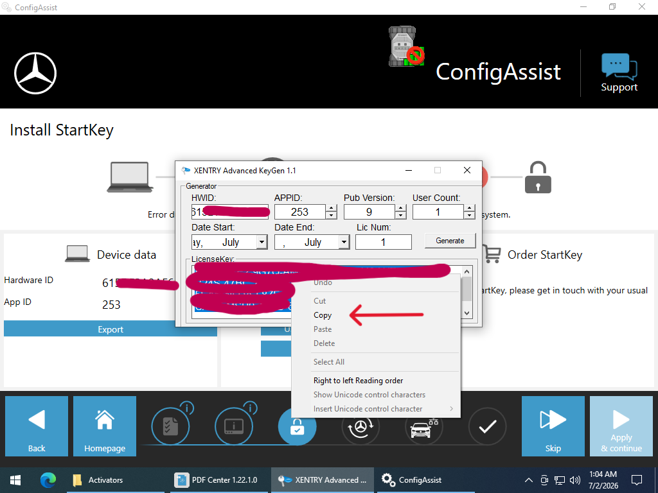The width and height of the screenshot is (658, 493).
Task: Open the notification center icon
Action: pyautogui.click(x=637, y=480)
